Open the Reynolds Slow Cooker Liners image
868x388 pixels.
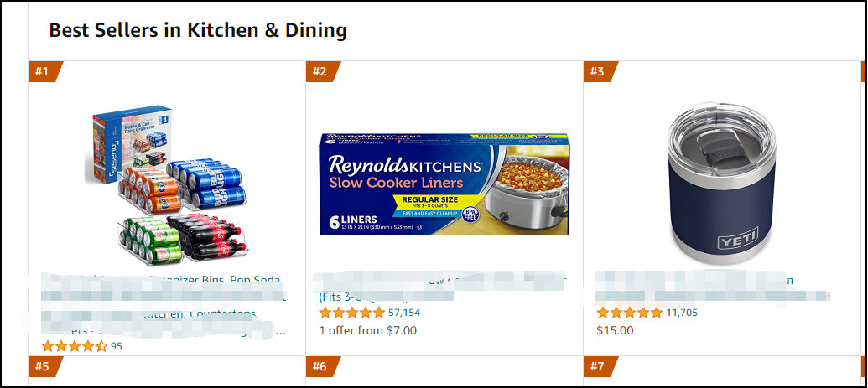click(444, 184)
